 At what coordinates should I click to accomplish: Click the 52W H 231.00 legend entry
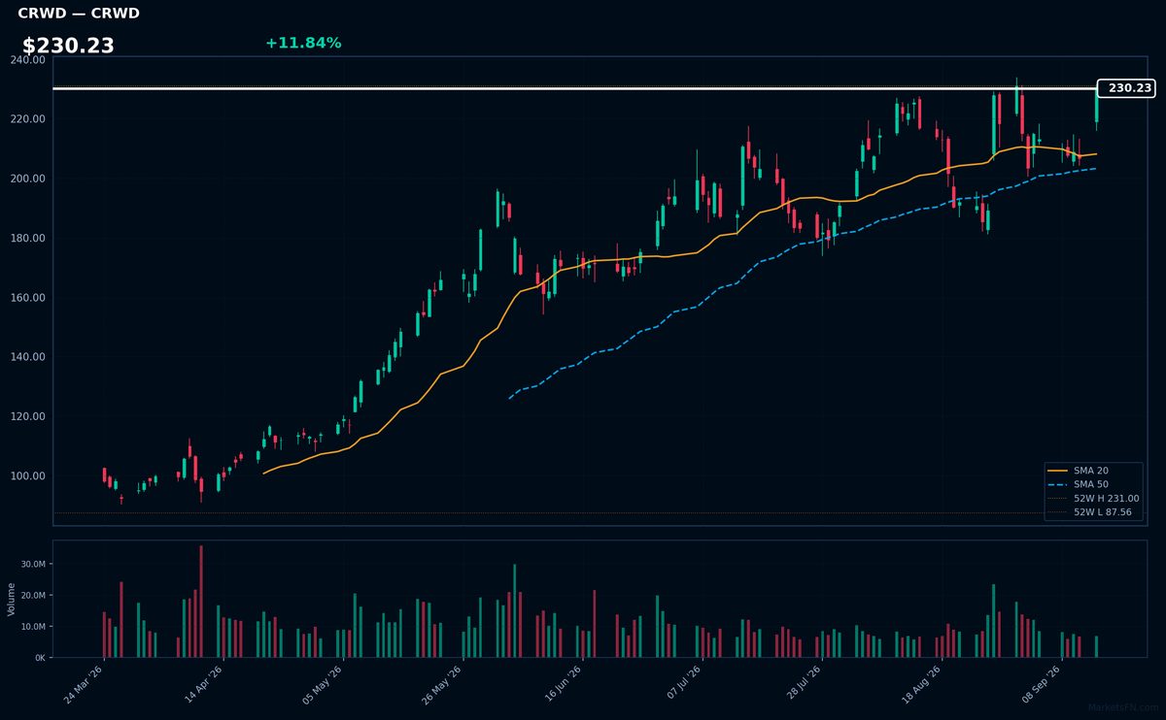pos(1094,498)
